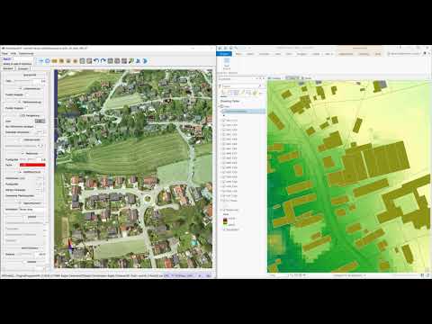Open the Share ribbon tab in ArcGIS Pro
The height and width of the screenshot is (324, 432).
316,54
